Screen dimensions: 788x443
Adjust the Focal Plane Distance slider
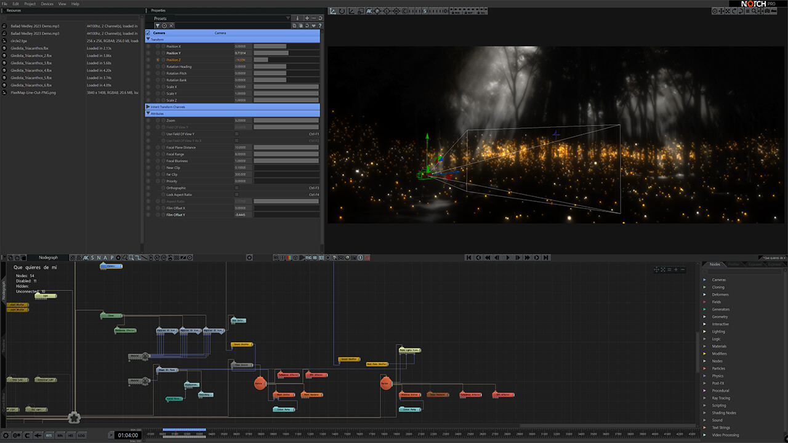point(286,148)
